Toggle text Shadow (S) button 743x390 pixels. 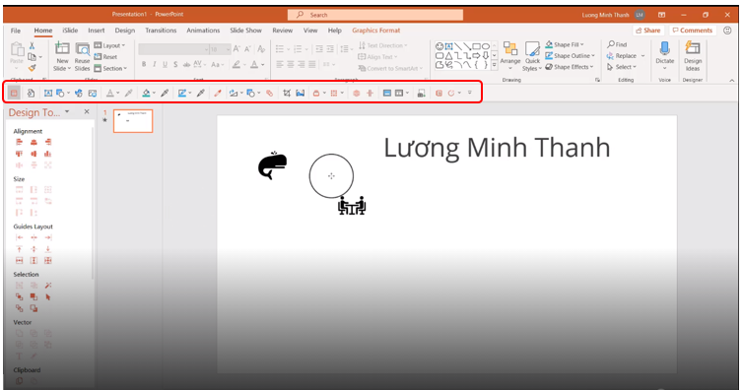point(175,64)
